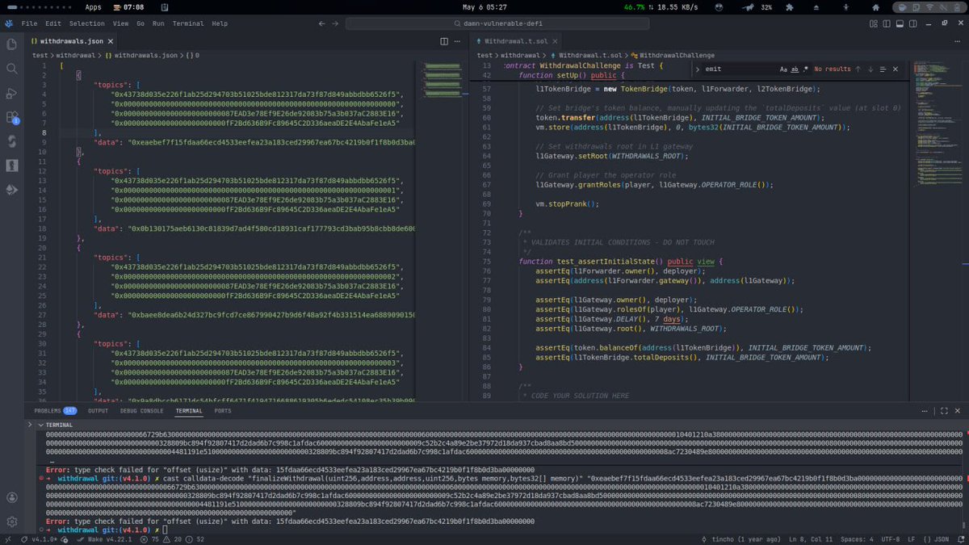Image resolution: width=969 pixels, height=545 pixels.
Task: Click split editor icon in left group
Action: (444, 41)
